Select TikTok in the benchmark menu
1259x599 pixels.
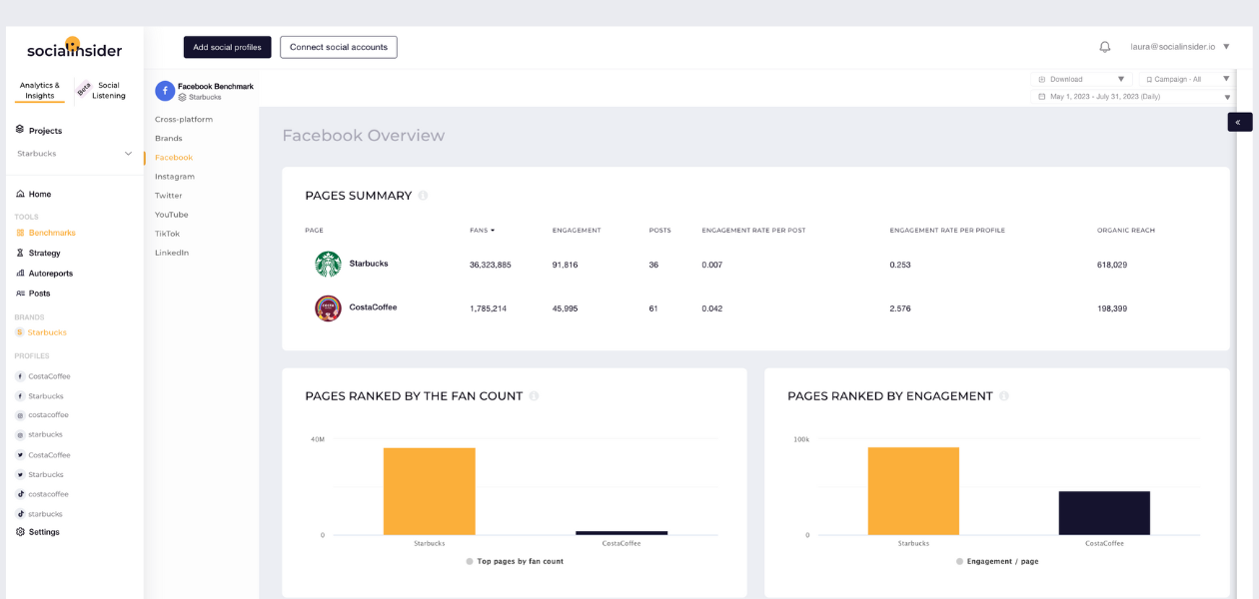(x=168, y=234)
